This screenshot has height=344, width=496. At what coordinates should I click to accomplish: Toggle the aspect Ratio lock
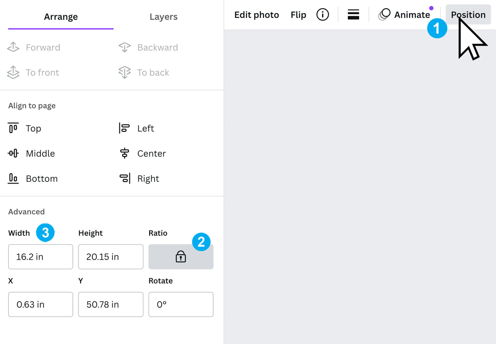point(181,257)
